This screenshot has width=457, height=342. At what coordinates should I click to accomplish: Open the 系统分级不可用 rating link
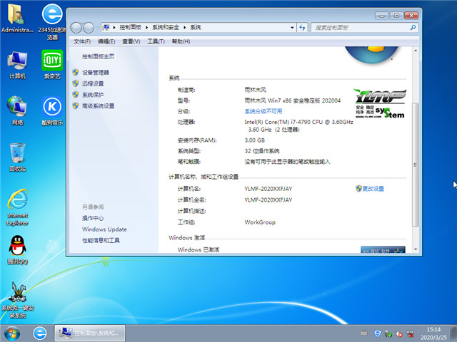point(263,111)
